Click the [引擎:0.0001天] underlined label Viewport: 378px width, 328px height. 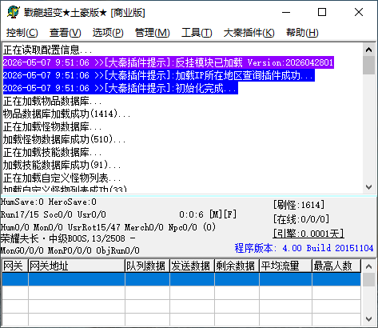click(308, 234)
